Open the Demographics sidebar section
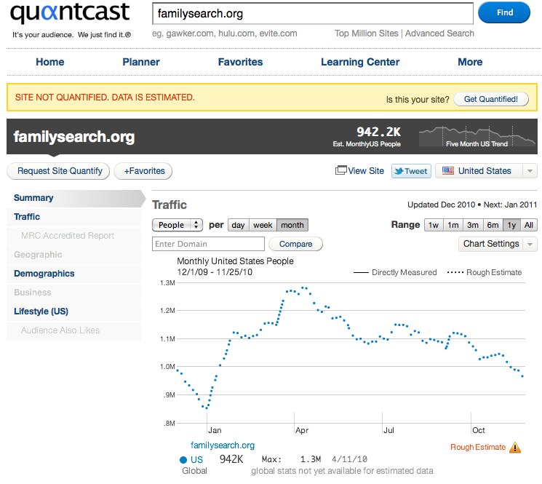Screen dimensions: 542x484 [x=73, y=274]
